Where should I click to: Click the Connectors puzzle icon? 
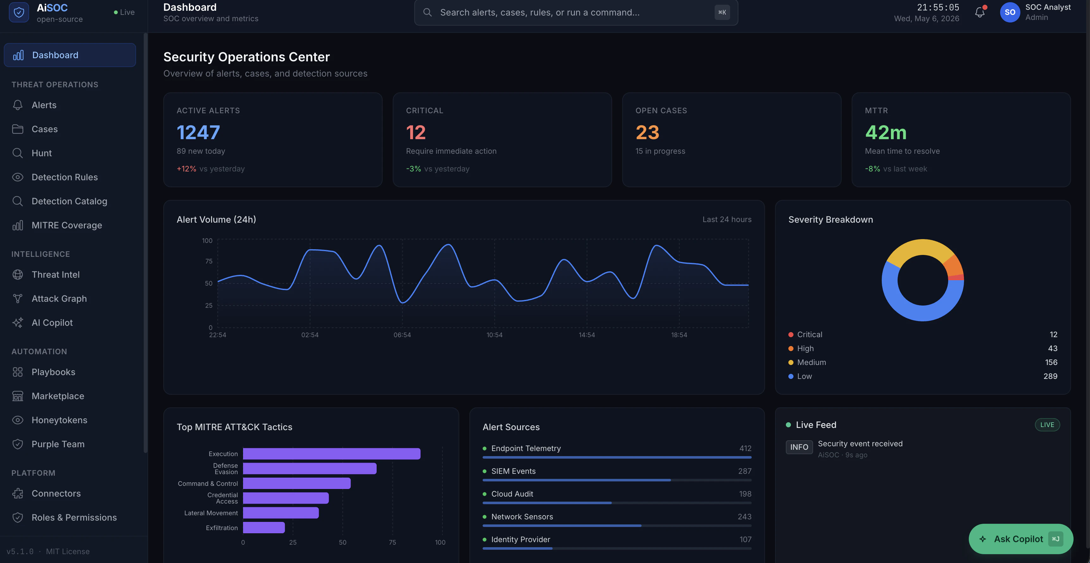tap(18, 494)
